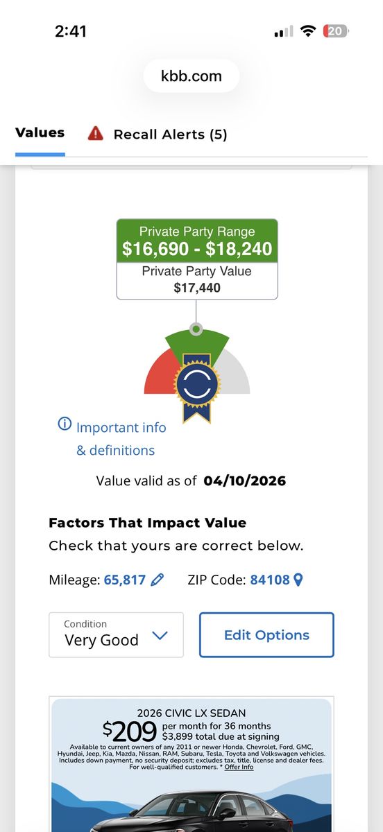Open the Offer Info link in the Civic ad

239,767
